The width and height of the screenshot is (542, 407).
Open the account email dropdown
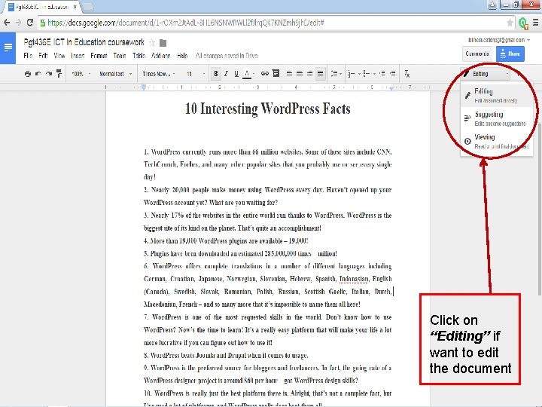[499, 40]
